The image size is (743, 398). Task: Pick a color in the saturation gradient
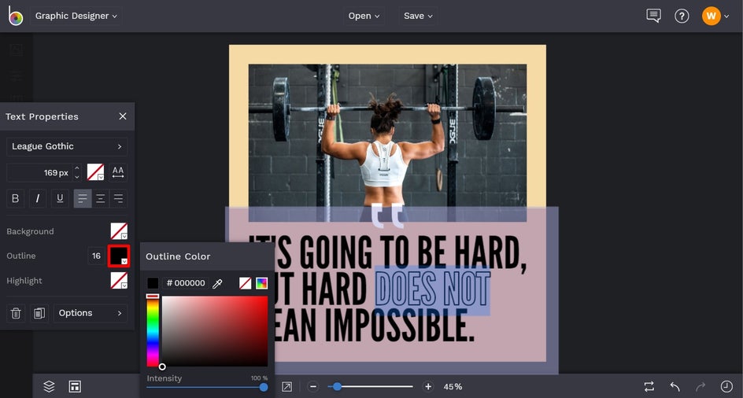click(215, 331)
